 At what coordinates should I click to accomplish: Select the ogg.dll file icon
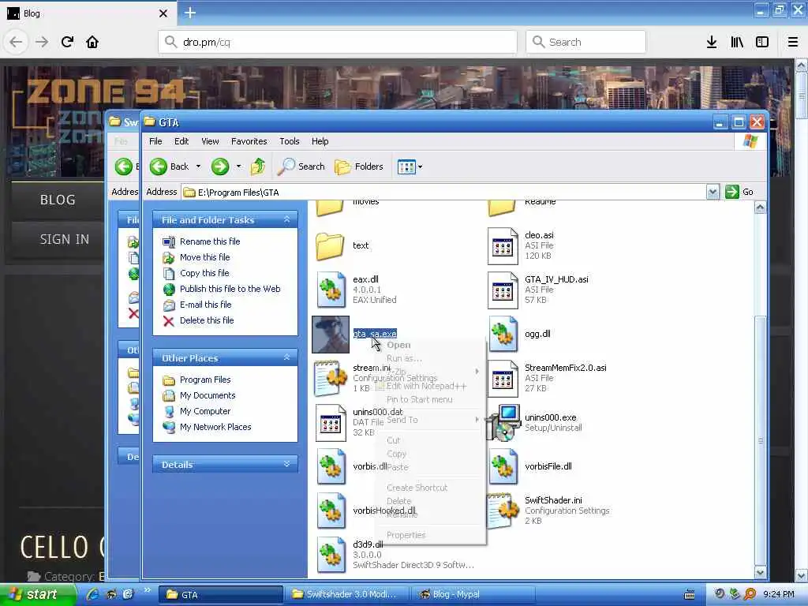point(503,334)
